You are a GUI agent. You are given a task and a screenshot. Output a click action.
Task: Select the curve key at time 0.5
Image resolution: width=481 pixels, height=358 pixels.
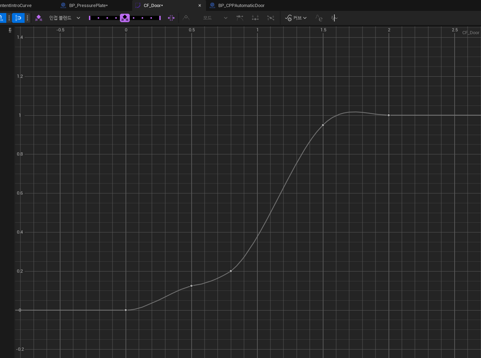click(192, 286)
